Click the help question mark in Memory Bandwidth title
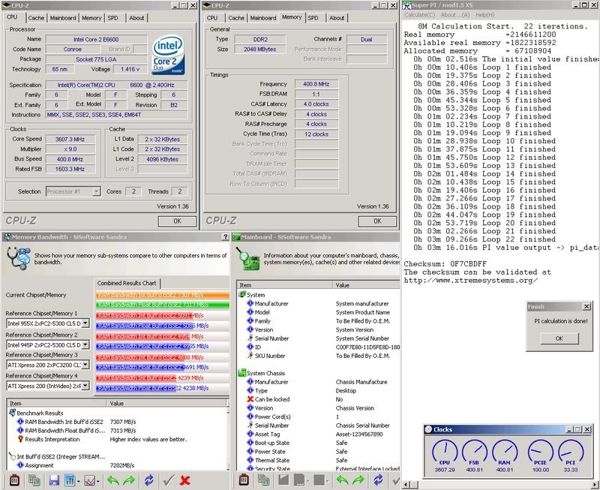The width and height of the screenshot is (600, 490). point(226,237)
